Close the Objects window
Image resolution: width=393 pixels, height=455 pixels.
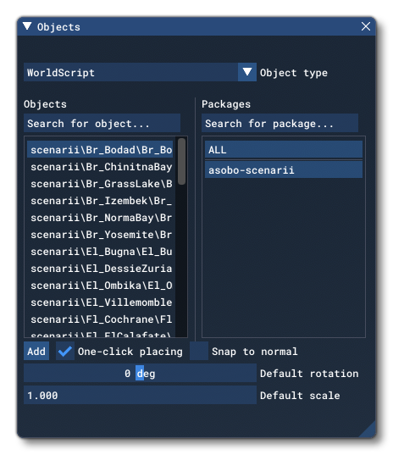pos(365,26)
